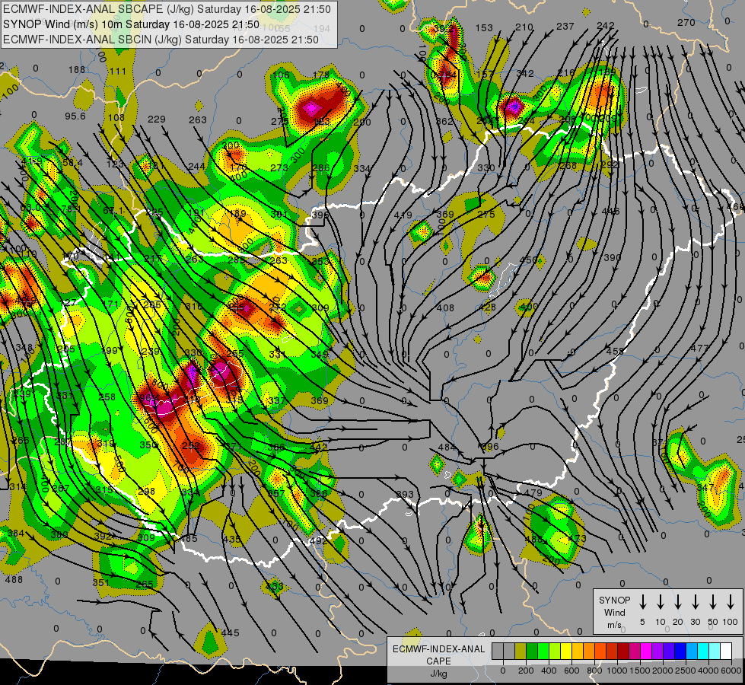Click the map value 351
745x685 pixels.
point(100,582)
